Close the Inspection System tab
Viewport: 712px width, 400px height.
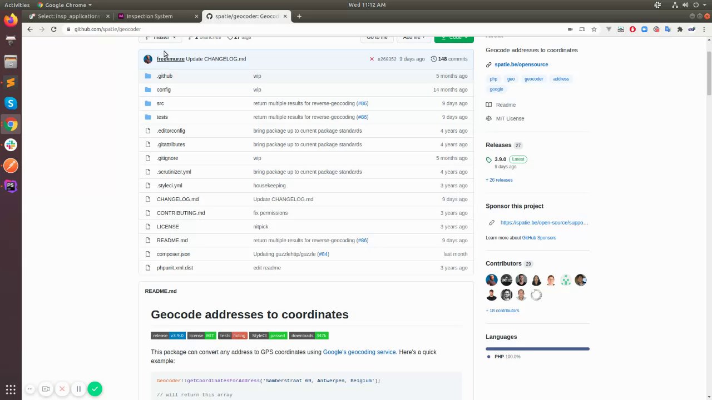pyautogui.click(x=196, y=16)
